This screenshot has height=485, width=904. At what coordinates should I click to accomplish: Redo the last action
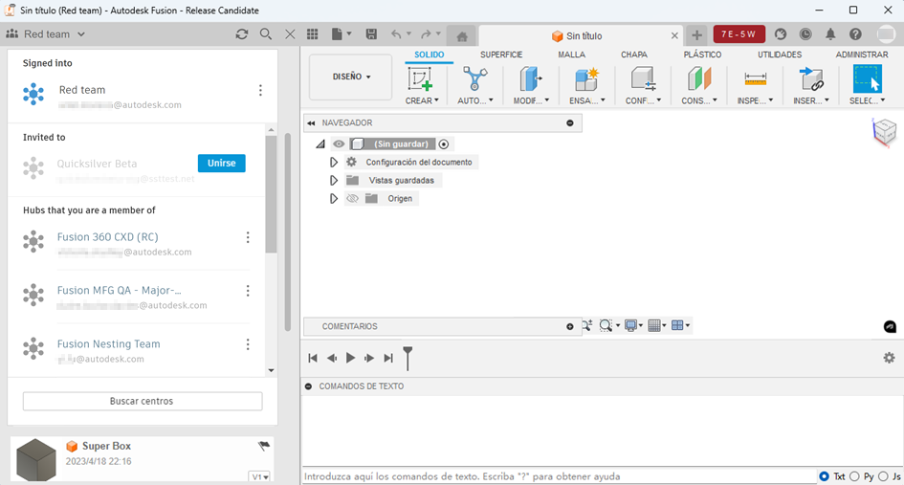(426, 34)
